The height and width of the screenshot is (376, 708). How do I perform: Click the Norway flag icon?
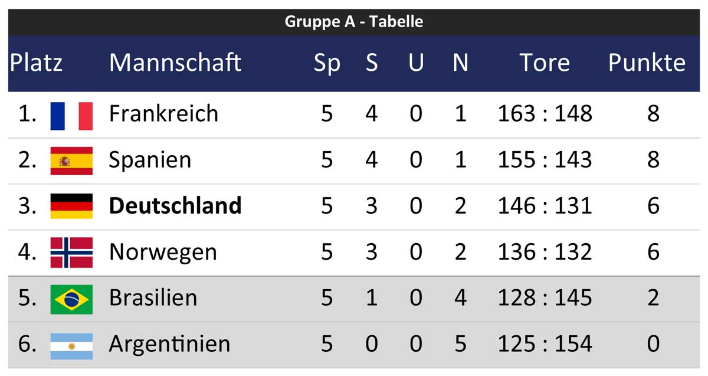[71, 252]
